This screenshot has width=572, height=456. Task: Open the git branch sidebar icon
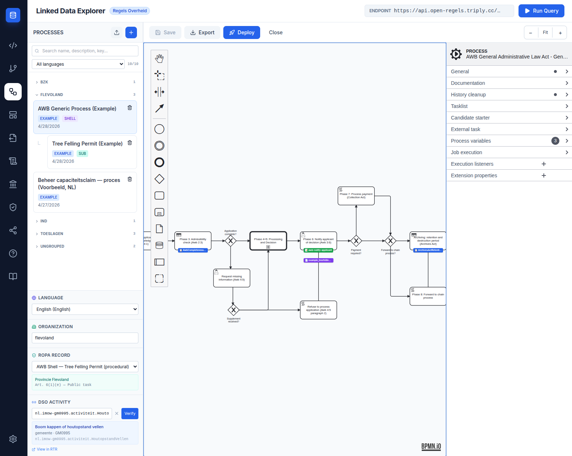tap(13, 69)
